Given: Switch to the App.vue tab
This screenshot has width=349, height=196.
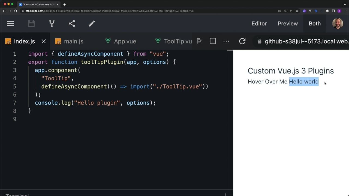Looking at the screenshot, I should click(x=125, y=41).
